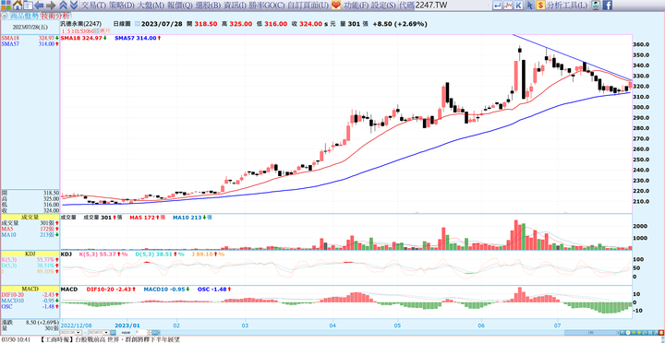Open the colorful grid main menu icon
Image resolution: width=665 pixels, height=343 pixels.
click(x=6, y=6)
